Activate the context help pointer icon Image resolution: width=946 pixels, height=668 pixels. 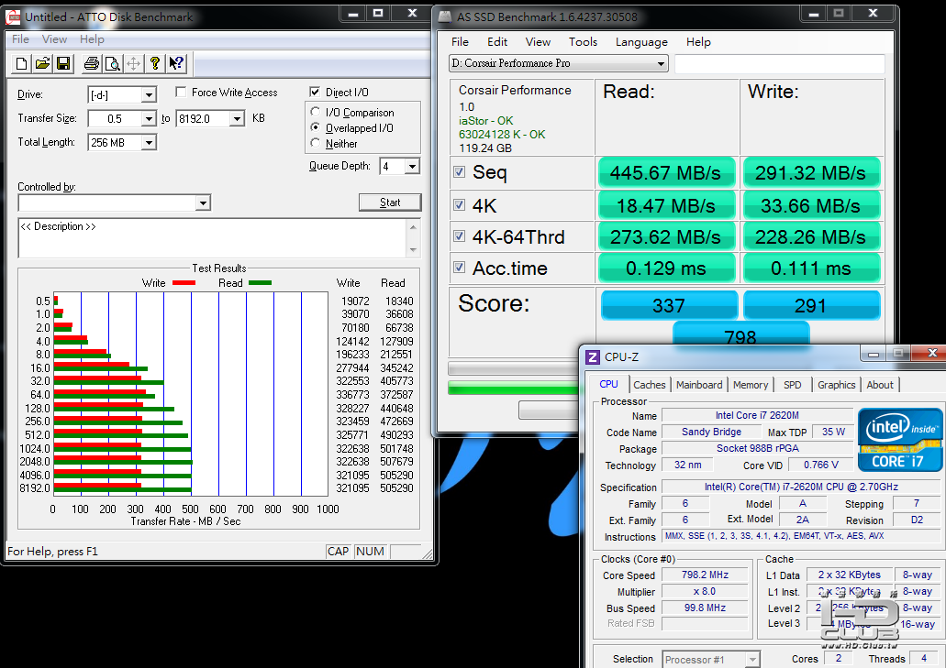pyautogui.click(x=176, y=63)
